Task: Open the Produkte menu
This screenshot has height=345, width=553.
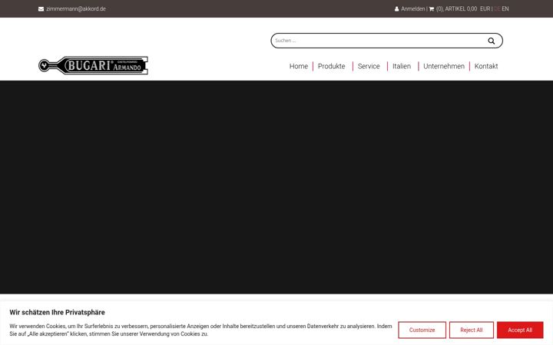Action: (331, 66)
